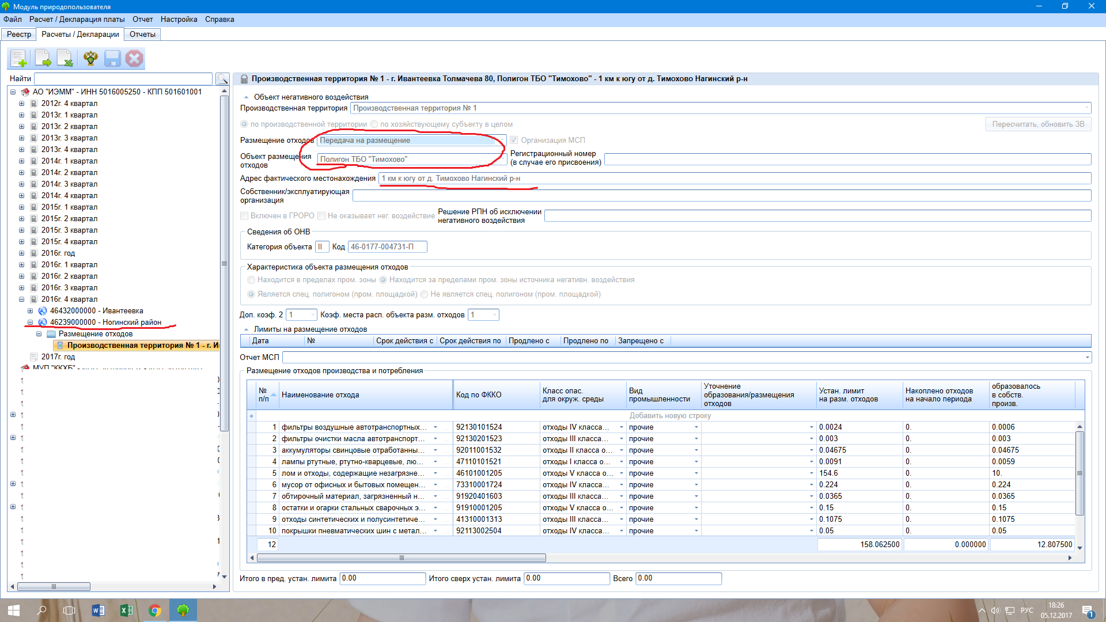The height and width of the screenshot is (622, 1106).
Task: Click the export to Excel icon
Action: (x=66, y=58)
